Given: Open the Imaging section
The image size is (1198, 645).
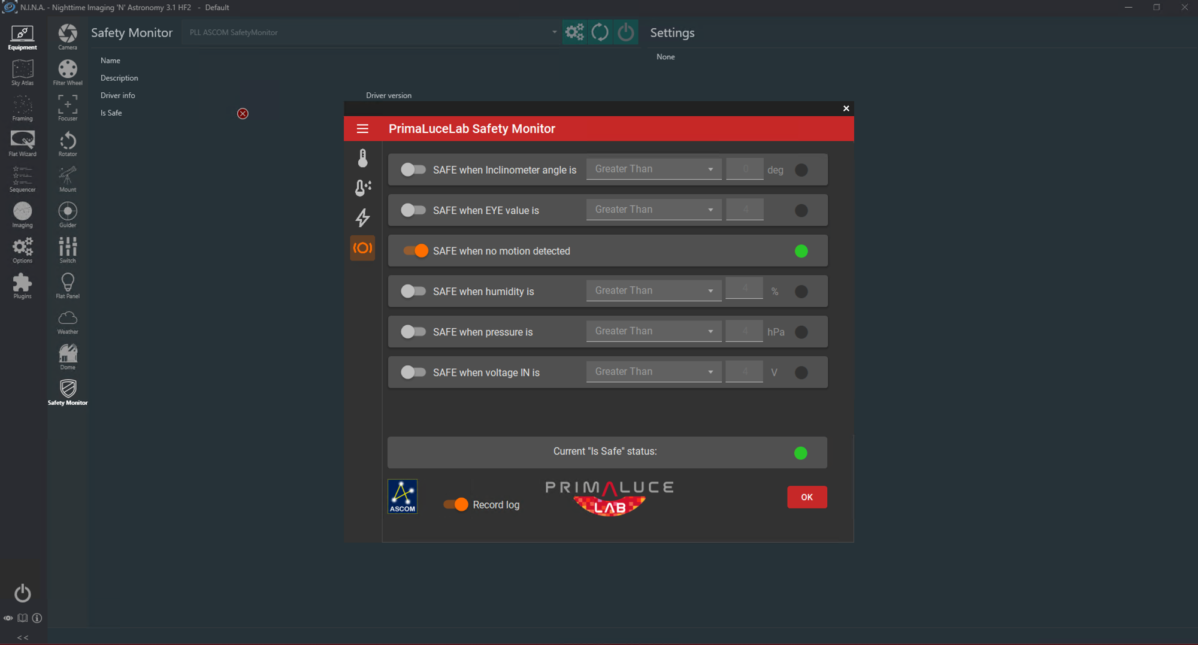Looking at the screenshot, I should [22, 215].
